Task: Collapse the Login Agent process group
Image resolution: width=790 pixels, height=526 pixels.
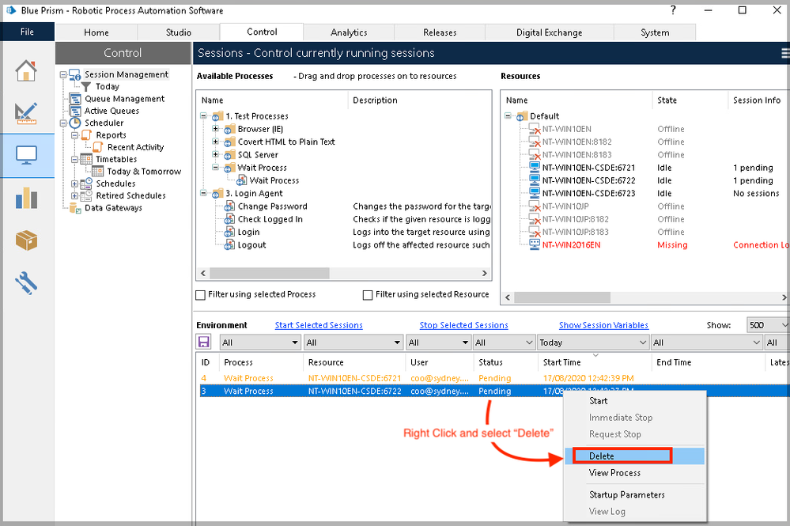Action: point(204,194)
